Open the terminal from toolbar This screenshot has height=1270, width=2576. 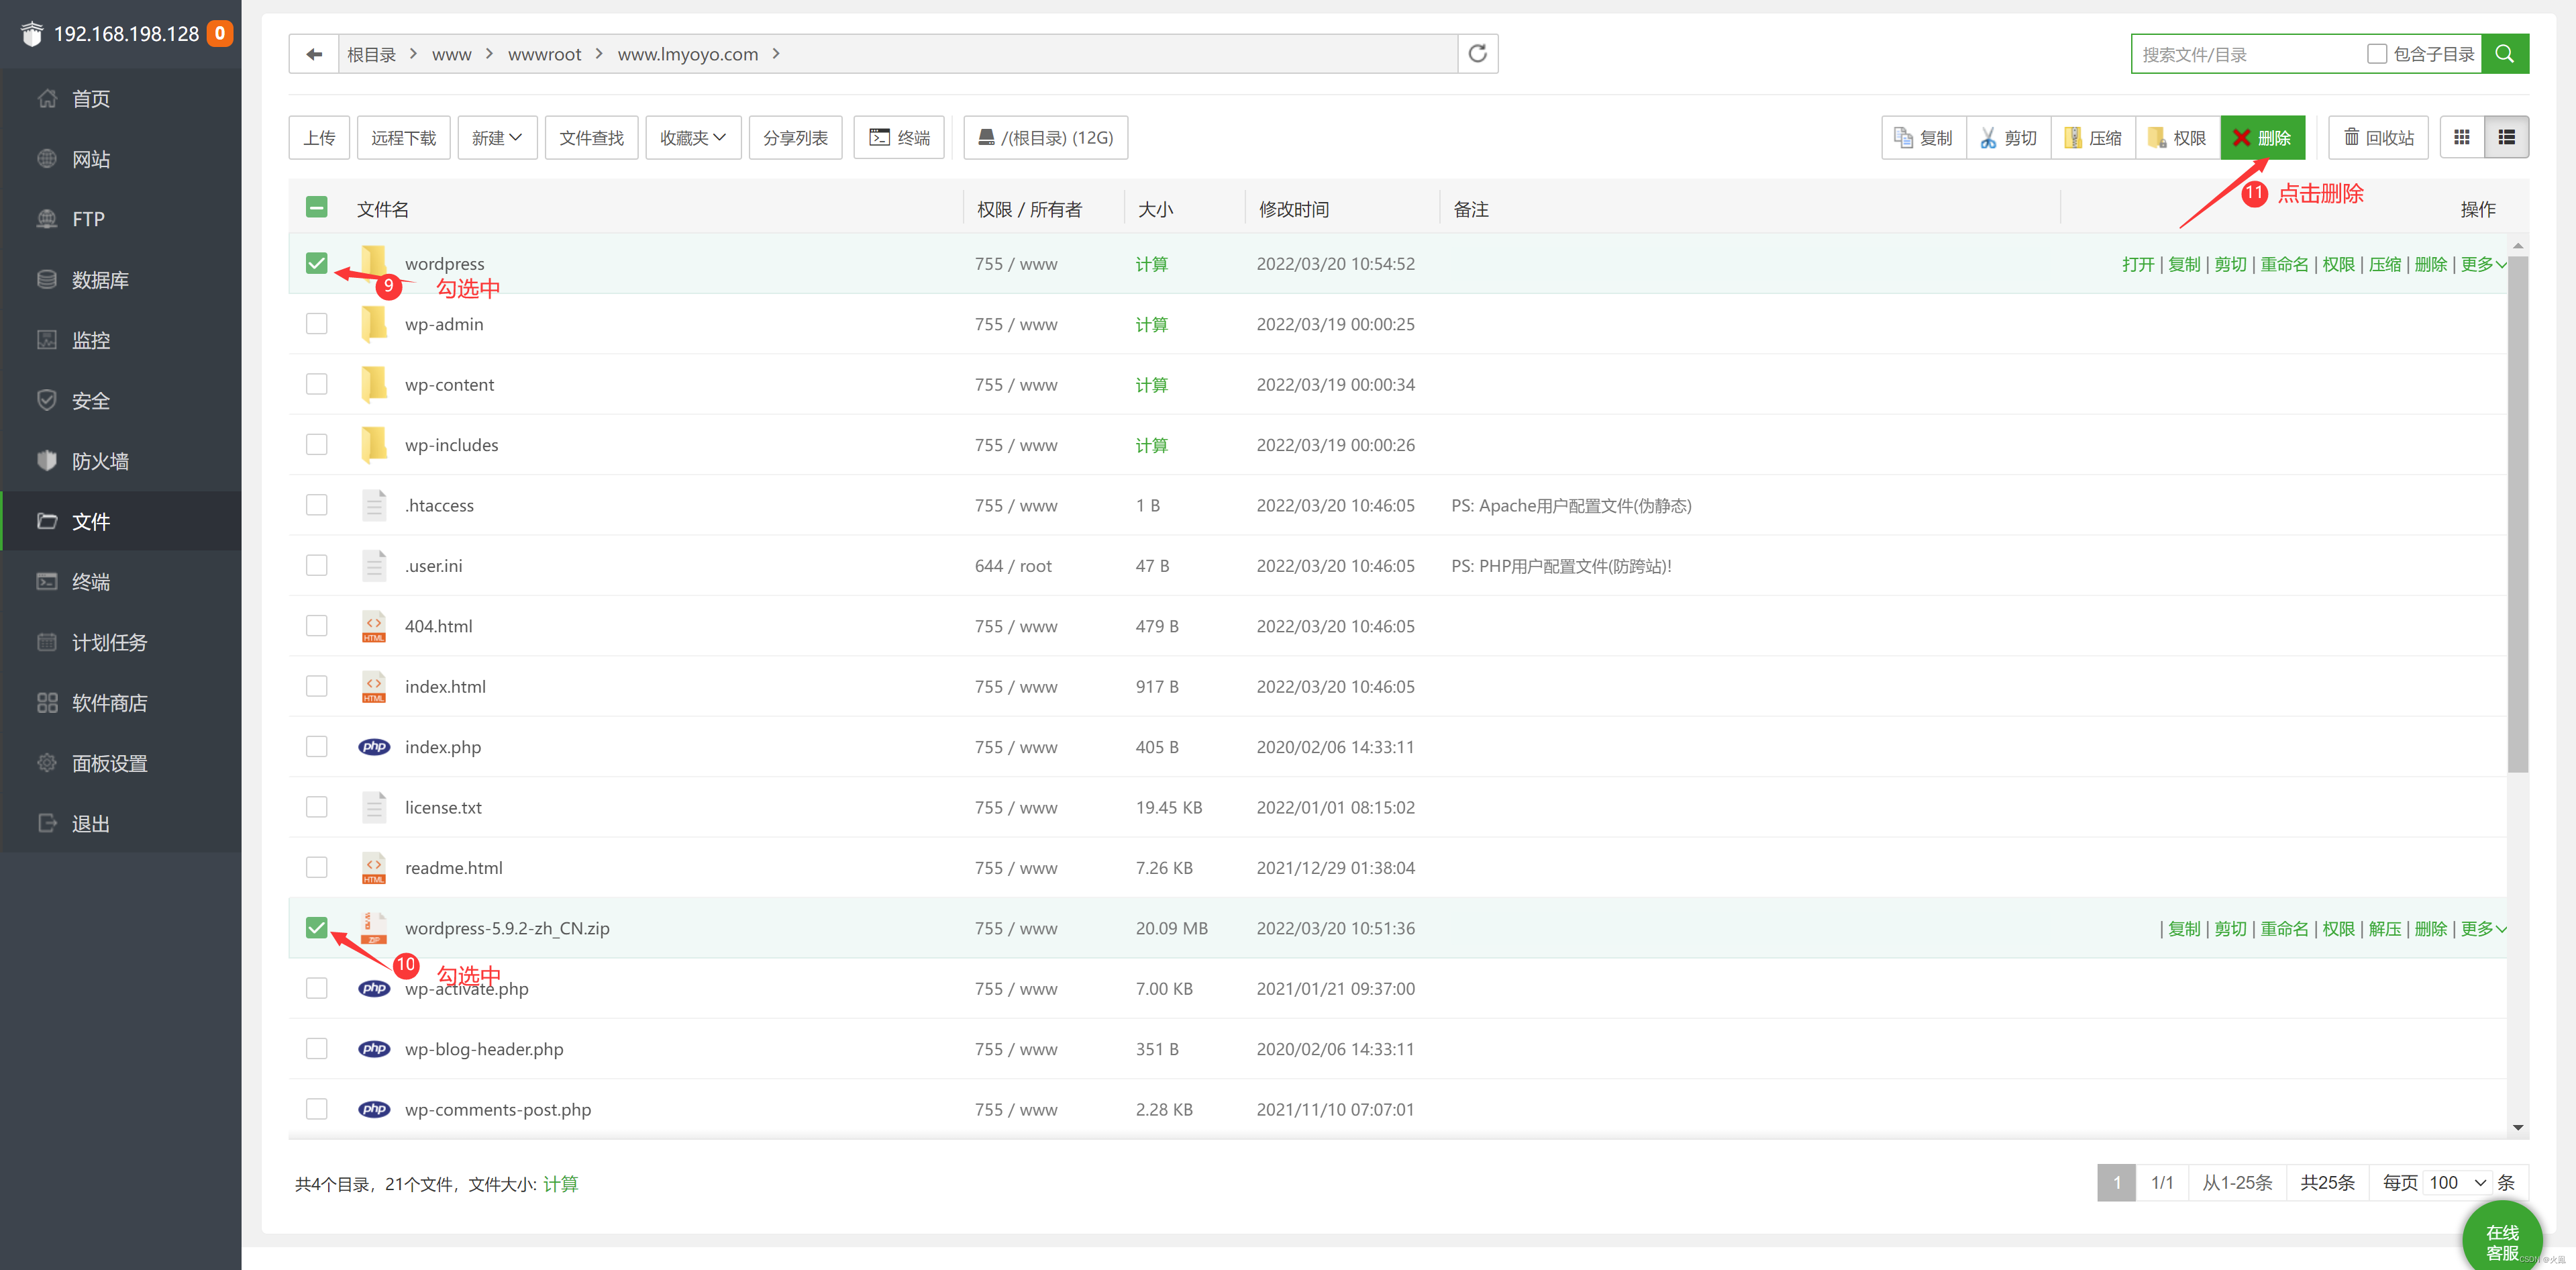(899, 137)
